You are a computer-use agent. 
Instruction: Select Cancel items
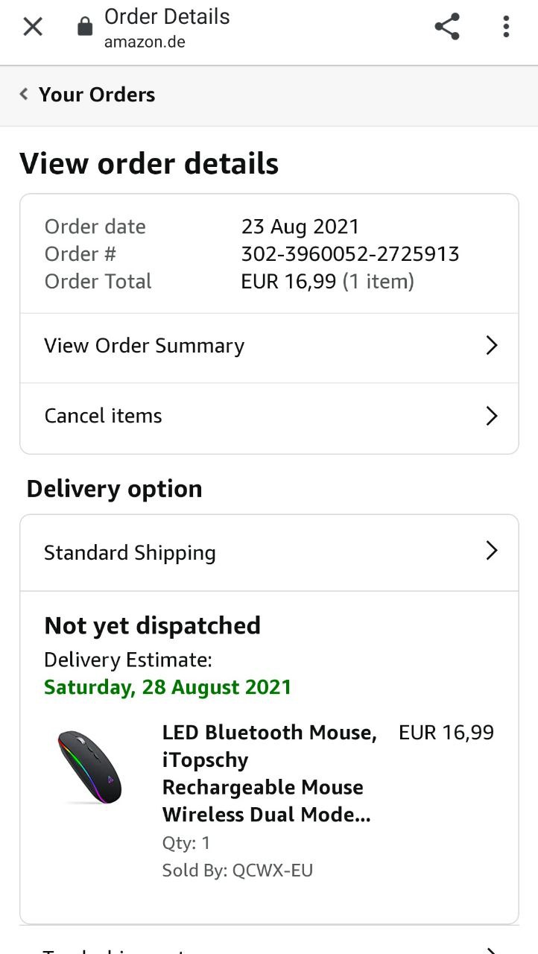pyautogui.click(x=103, y=416)
